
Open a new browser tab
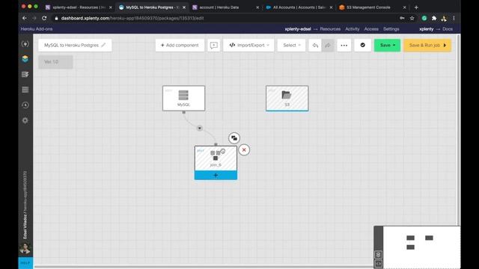pyautogui.click(x=416, y=7)
